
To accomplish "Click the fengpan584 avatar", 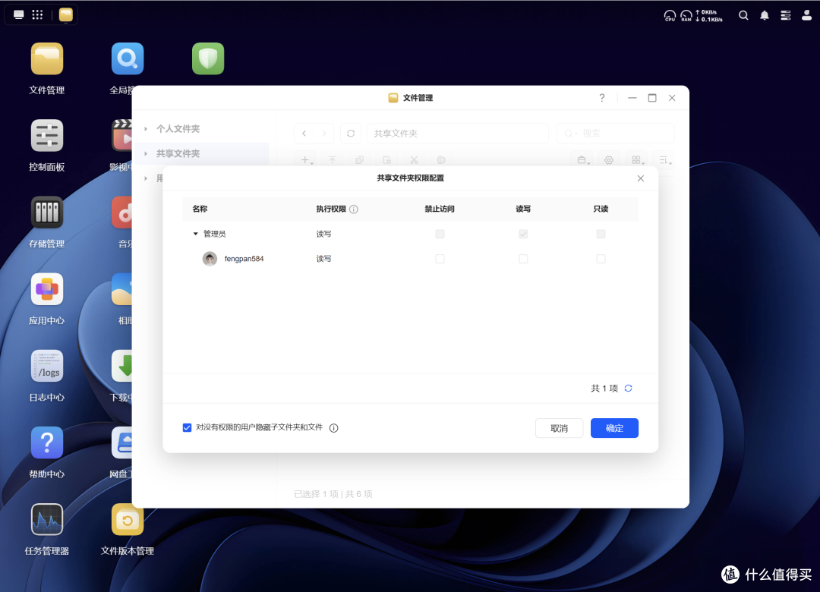I will (210, 259).
